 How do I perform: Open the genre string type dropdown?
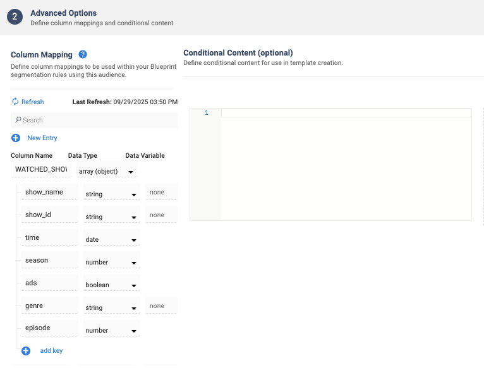click(111, 306)
